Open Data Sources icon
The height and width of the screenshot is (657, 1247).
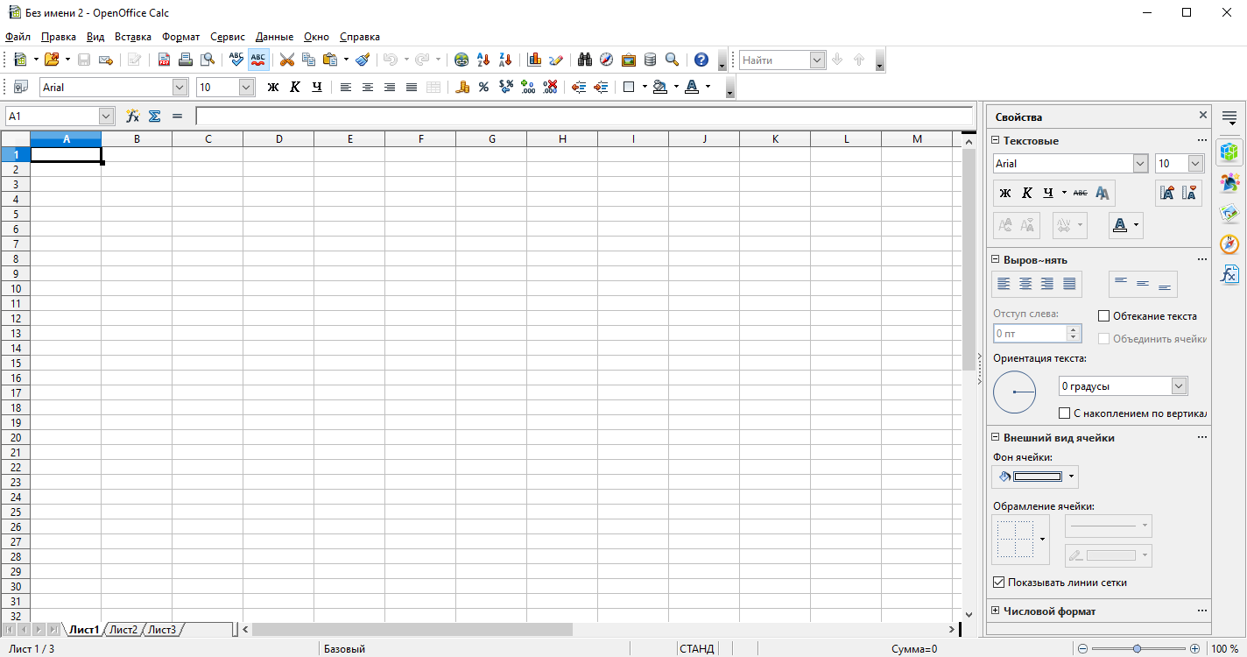pos(650,60)
